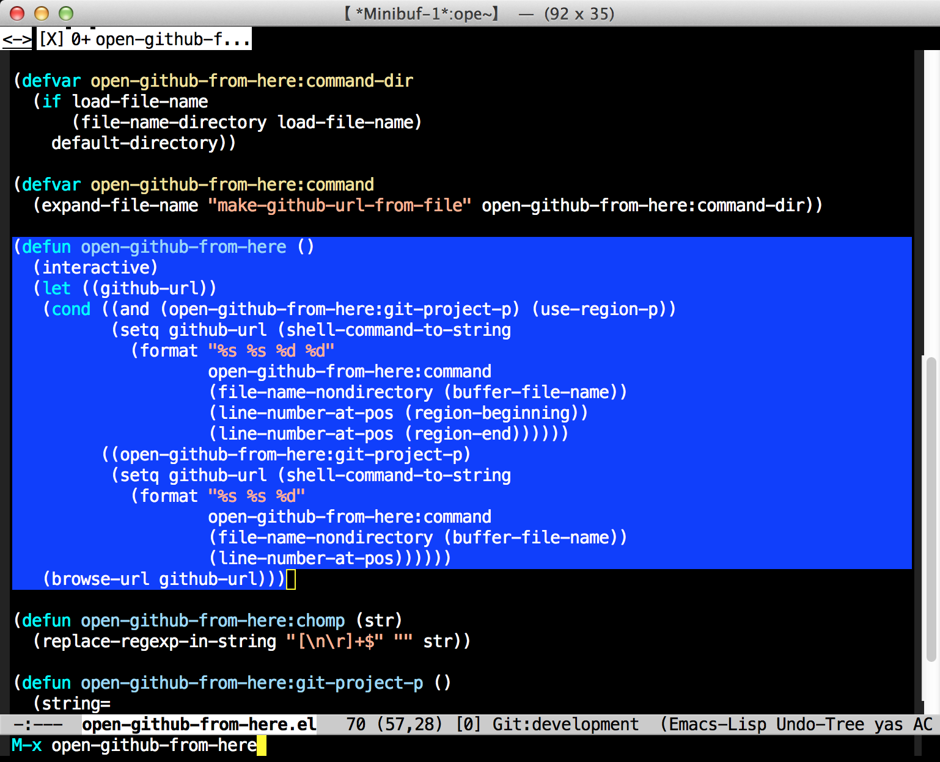
Task: Click the (defun open-github-from-here () line
Action: (x=164, y=247)
